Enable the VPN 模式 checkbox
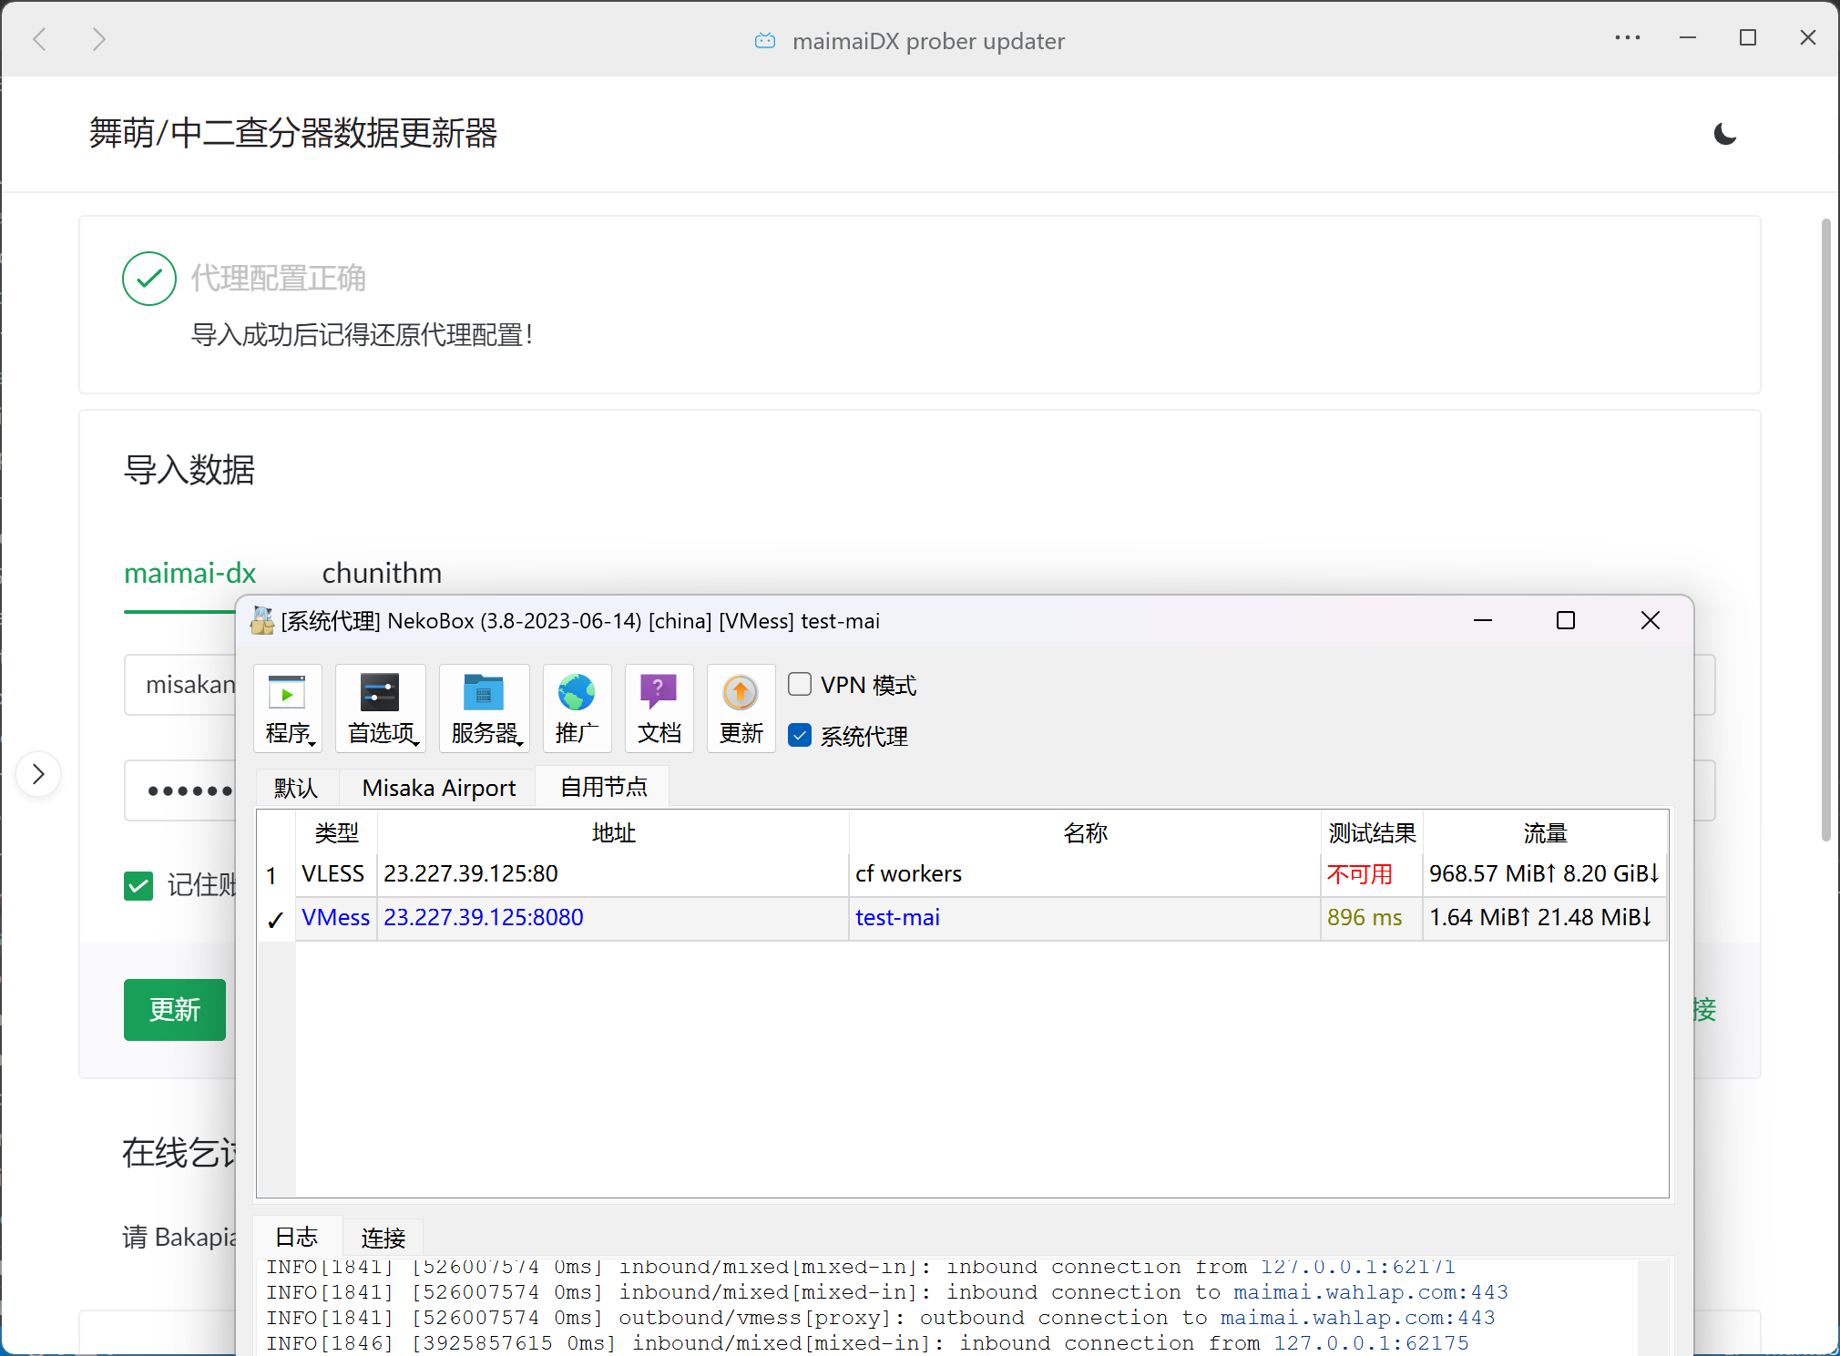Screen dimensions: 1840x1356 [x=800, y=684]
